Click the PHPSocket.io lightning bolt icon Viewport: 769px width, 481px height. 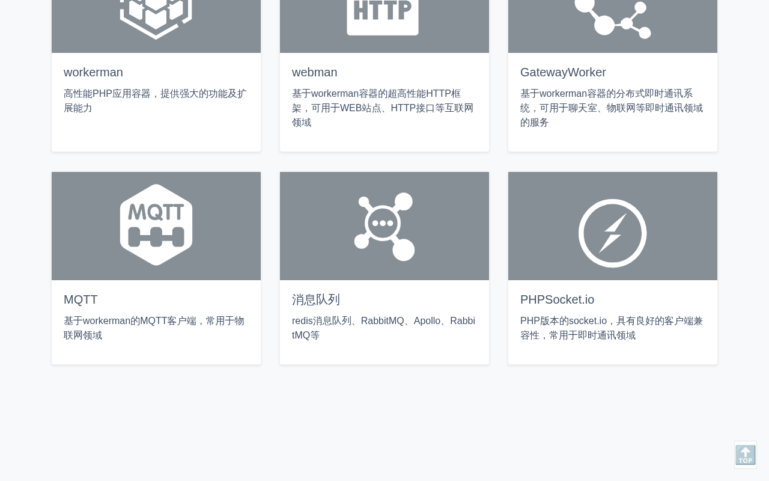613,233
